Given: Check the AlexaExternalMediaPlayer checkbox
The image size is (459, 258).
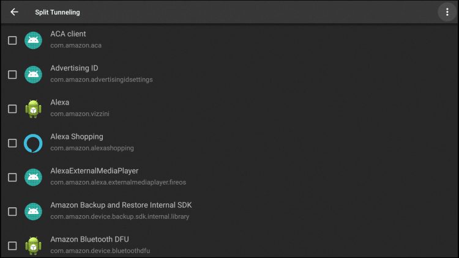Looking at the screenshot, I should [12, 177].
